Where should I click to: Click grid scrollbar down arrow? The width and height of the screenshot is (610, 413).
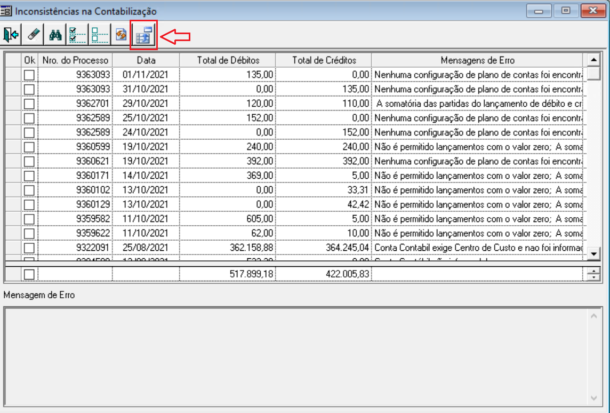pyautogui.click(x=593, y=254)
